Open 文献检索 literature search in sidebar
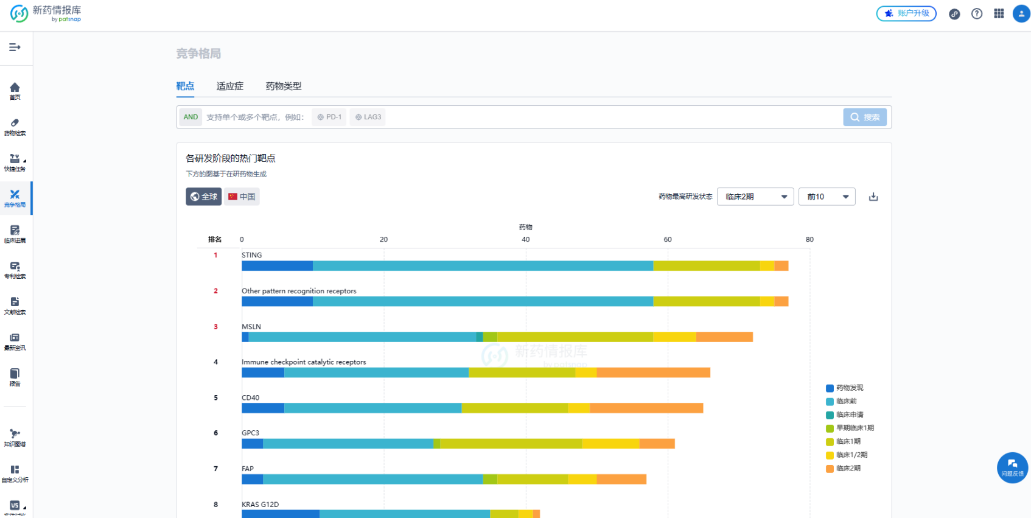 (x=15, y=306)
